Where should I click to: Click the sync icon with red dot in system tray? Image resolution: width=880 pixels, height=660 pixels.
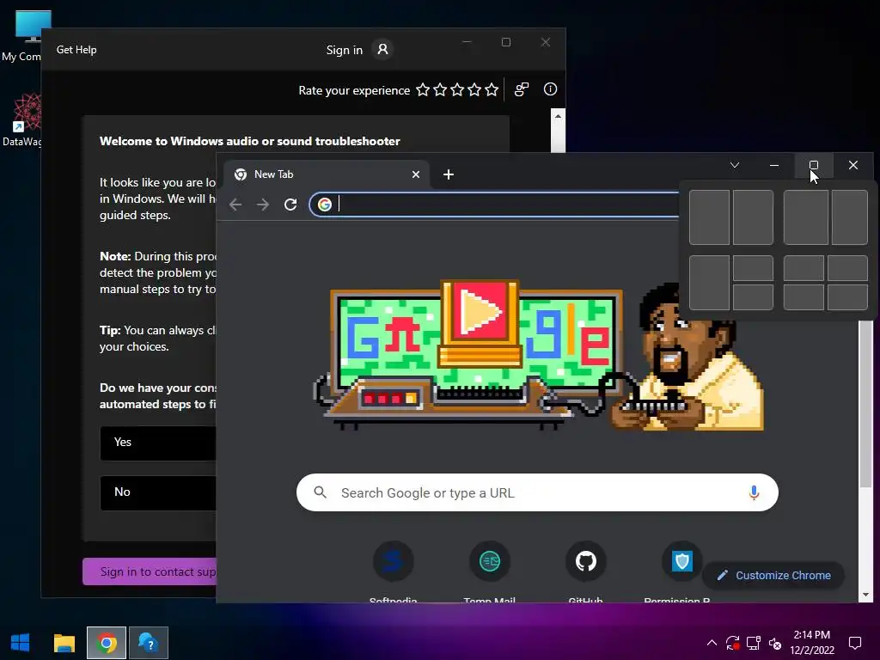pyautogui.click(x=732, y=643)
